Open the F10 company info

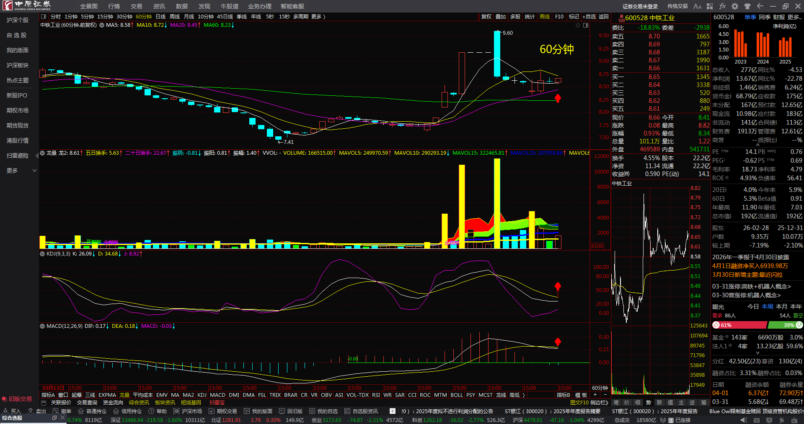click(559, 17)
